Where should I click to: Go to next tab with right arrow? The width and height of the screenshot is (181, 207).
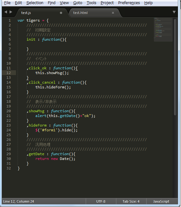pos(11,12)
